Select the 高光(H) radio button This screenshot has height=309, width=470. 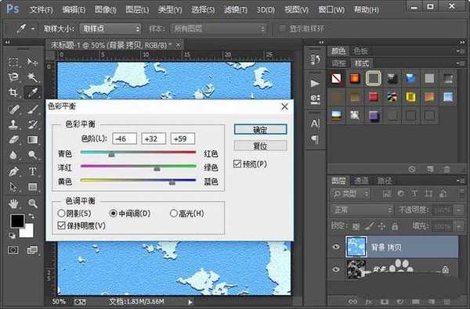174,214
